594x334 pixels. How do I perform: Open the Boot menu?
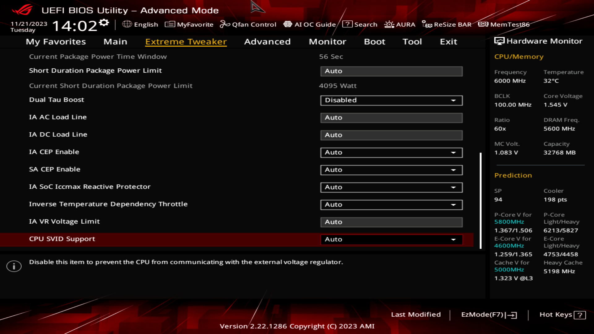374,42
